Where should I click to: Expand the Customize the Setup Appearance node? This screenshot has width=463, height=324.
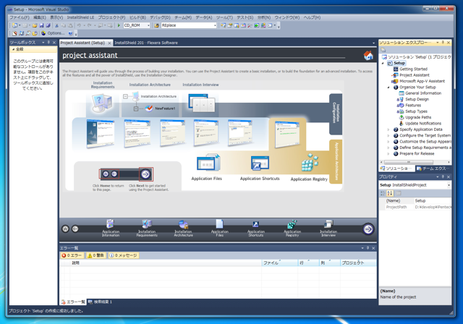388,142
